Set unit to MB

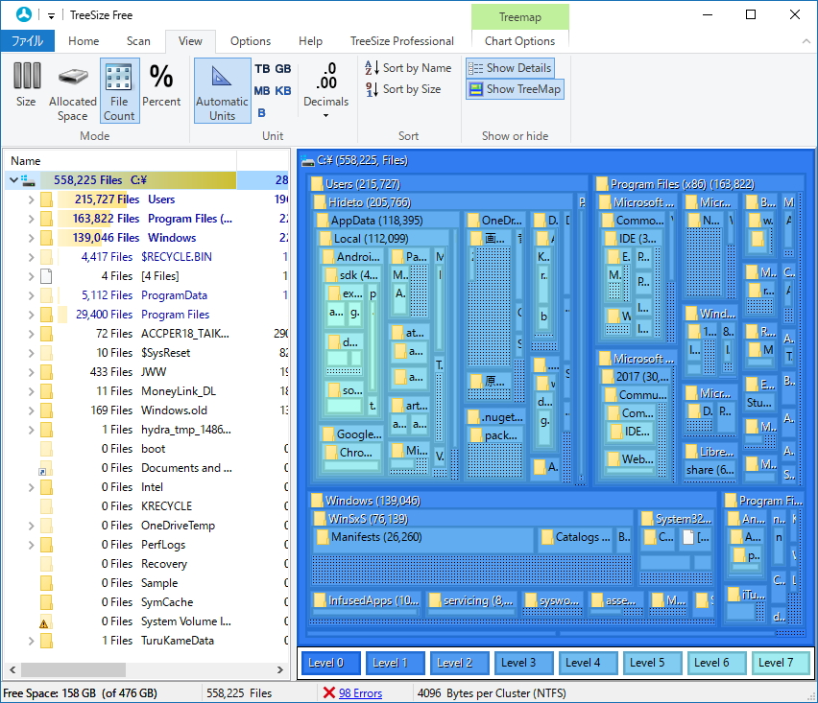(x=262, y=91)
